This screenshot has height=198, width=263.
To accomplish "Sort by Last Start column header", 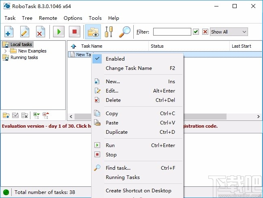I will pos(242,46).
